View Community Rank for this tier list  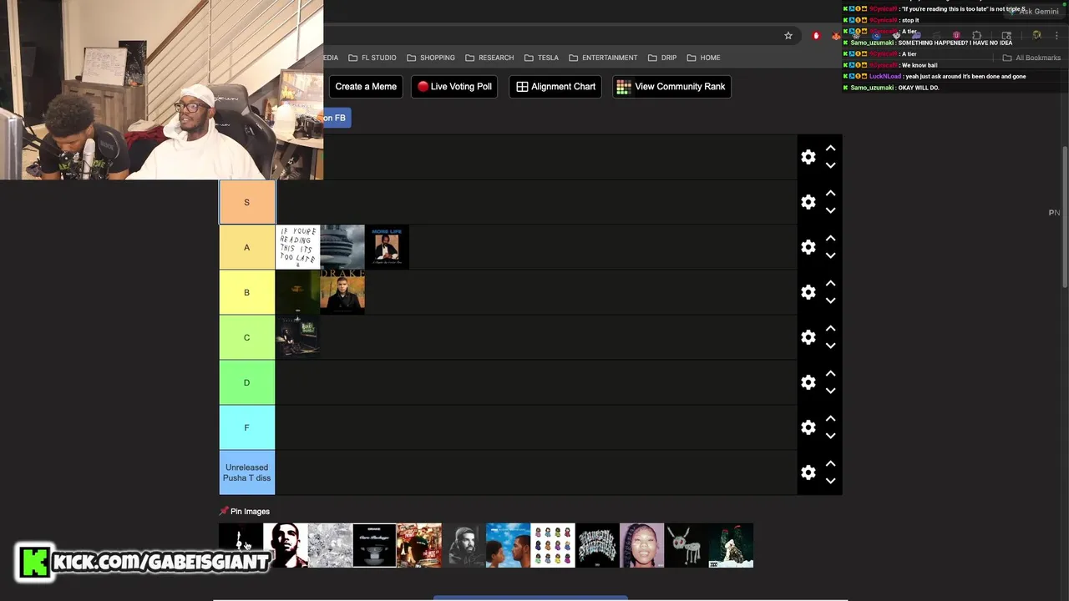pyautogui.click(x=671, y=87)
